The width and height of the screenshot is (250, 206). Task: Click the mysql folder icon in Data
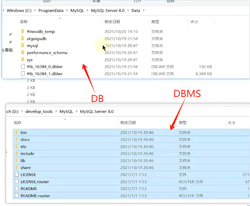point(23,46)
